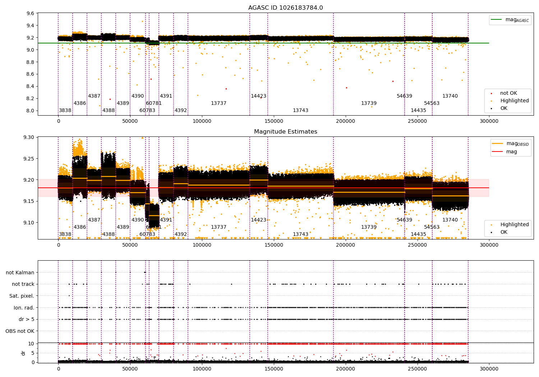Click the 8.6 y-axis tick label
539x377 pixels.
pos(31,74)
